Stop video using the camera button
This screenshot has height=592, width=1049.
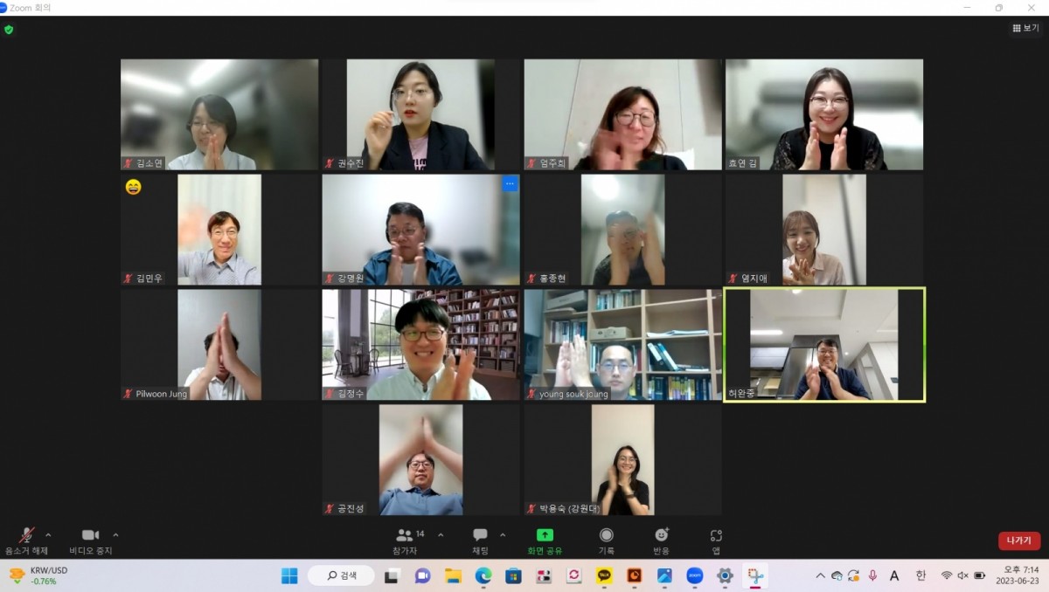pos(90,535)
